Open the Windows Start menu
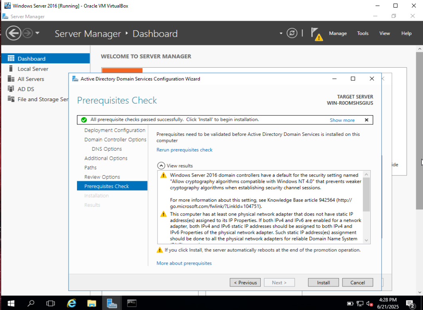423x310 pixels. pos(11,303)
